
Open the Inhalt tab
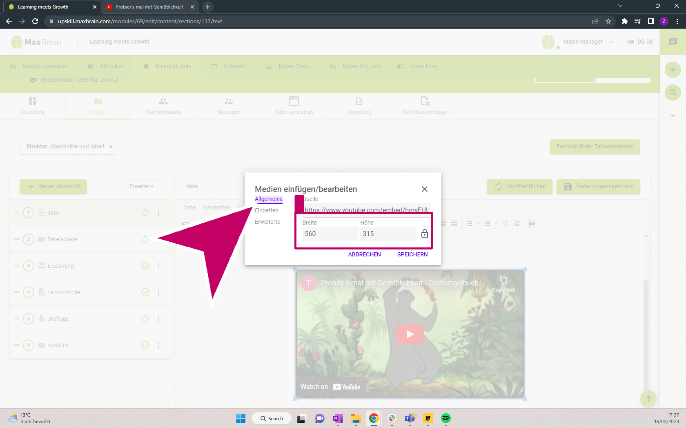coord(98,106)
